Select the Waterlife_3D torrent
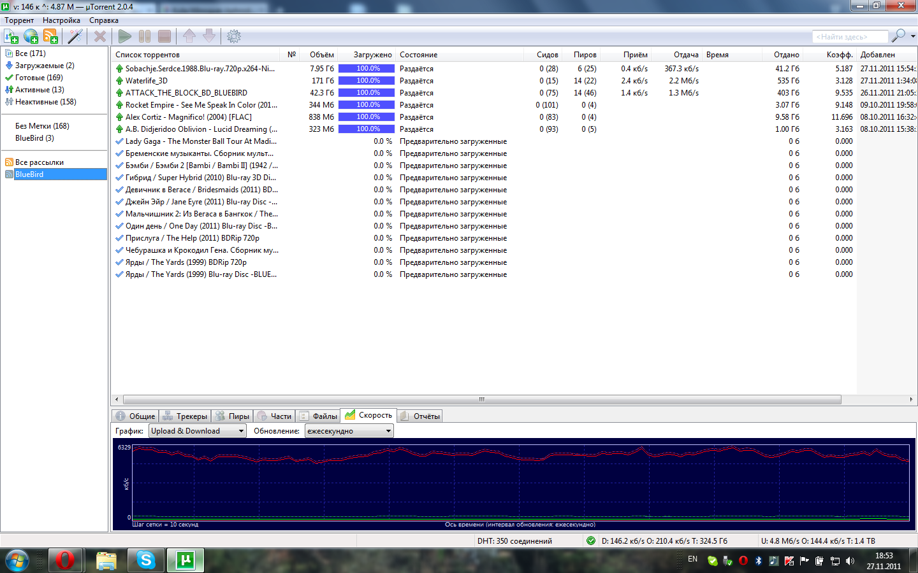This screenshot has height=573, width=918. coord(514,81)
